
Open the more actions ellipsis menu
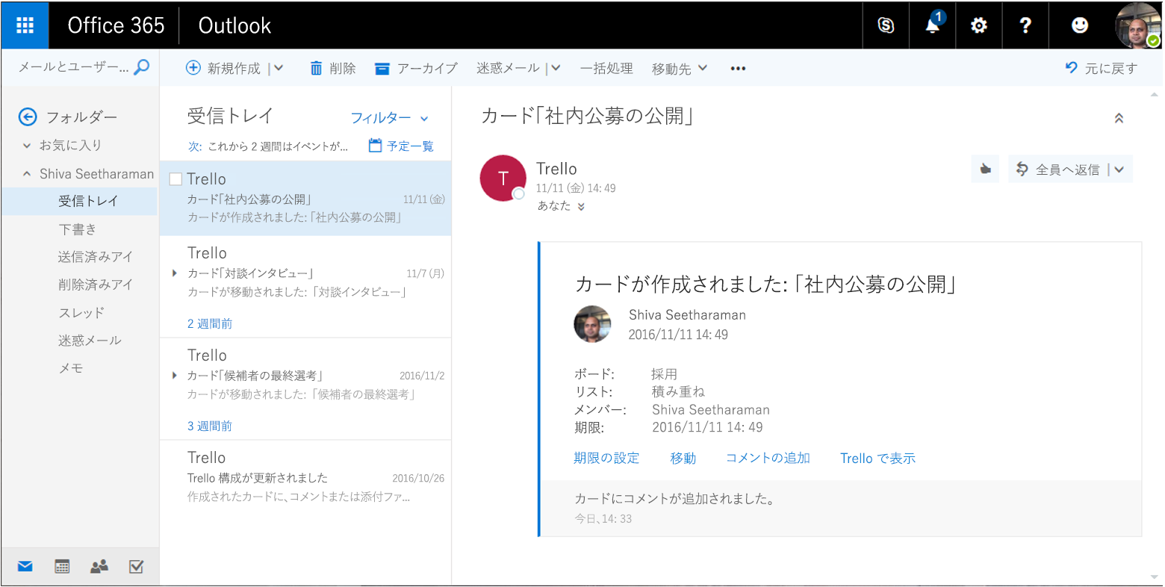738,68
